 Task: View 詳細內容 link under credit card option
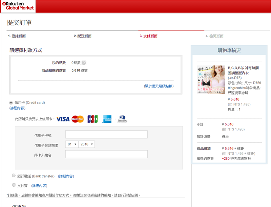click(x=17, y=108)
